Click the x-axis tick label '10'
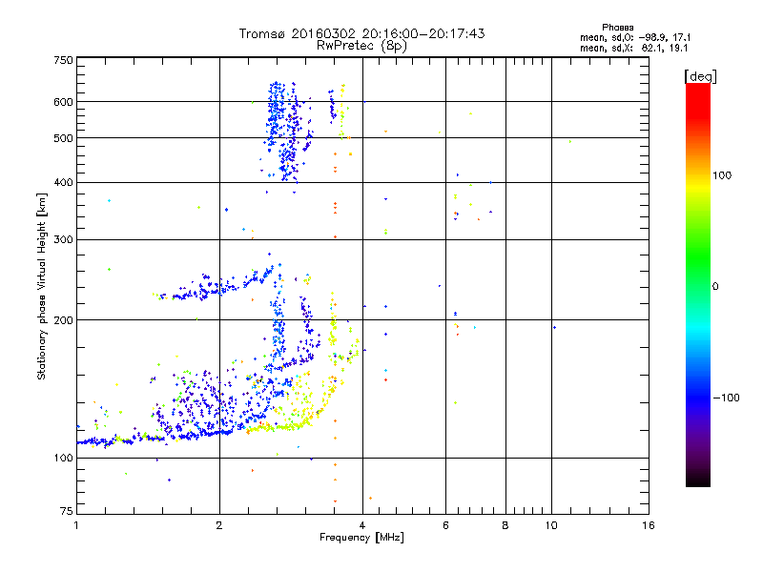Image resolution: width=763 pixels, height=572 pixels. pos(551,525)
